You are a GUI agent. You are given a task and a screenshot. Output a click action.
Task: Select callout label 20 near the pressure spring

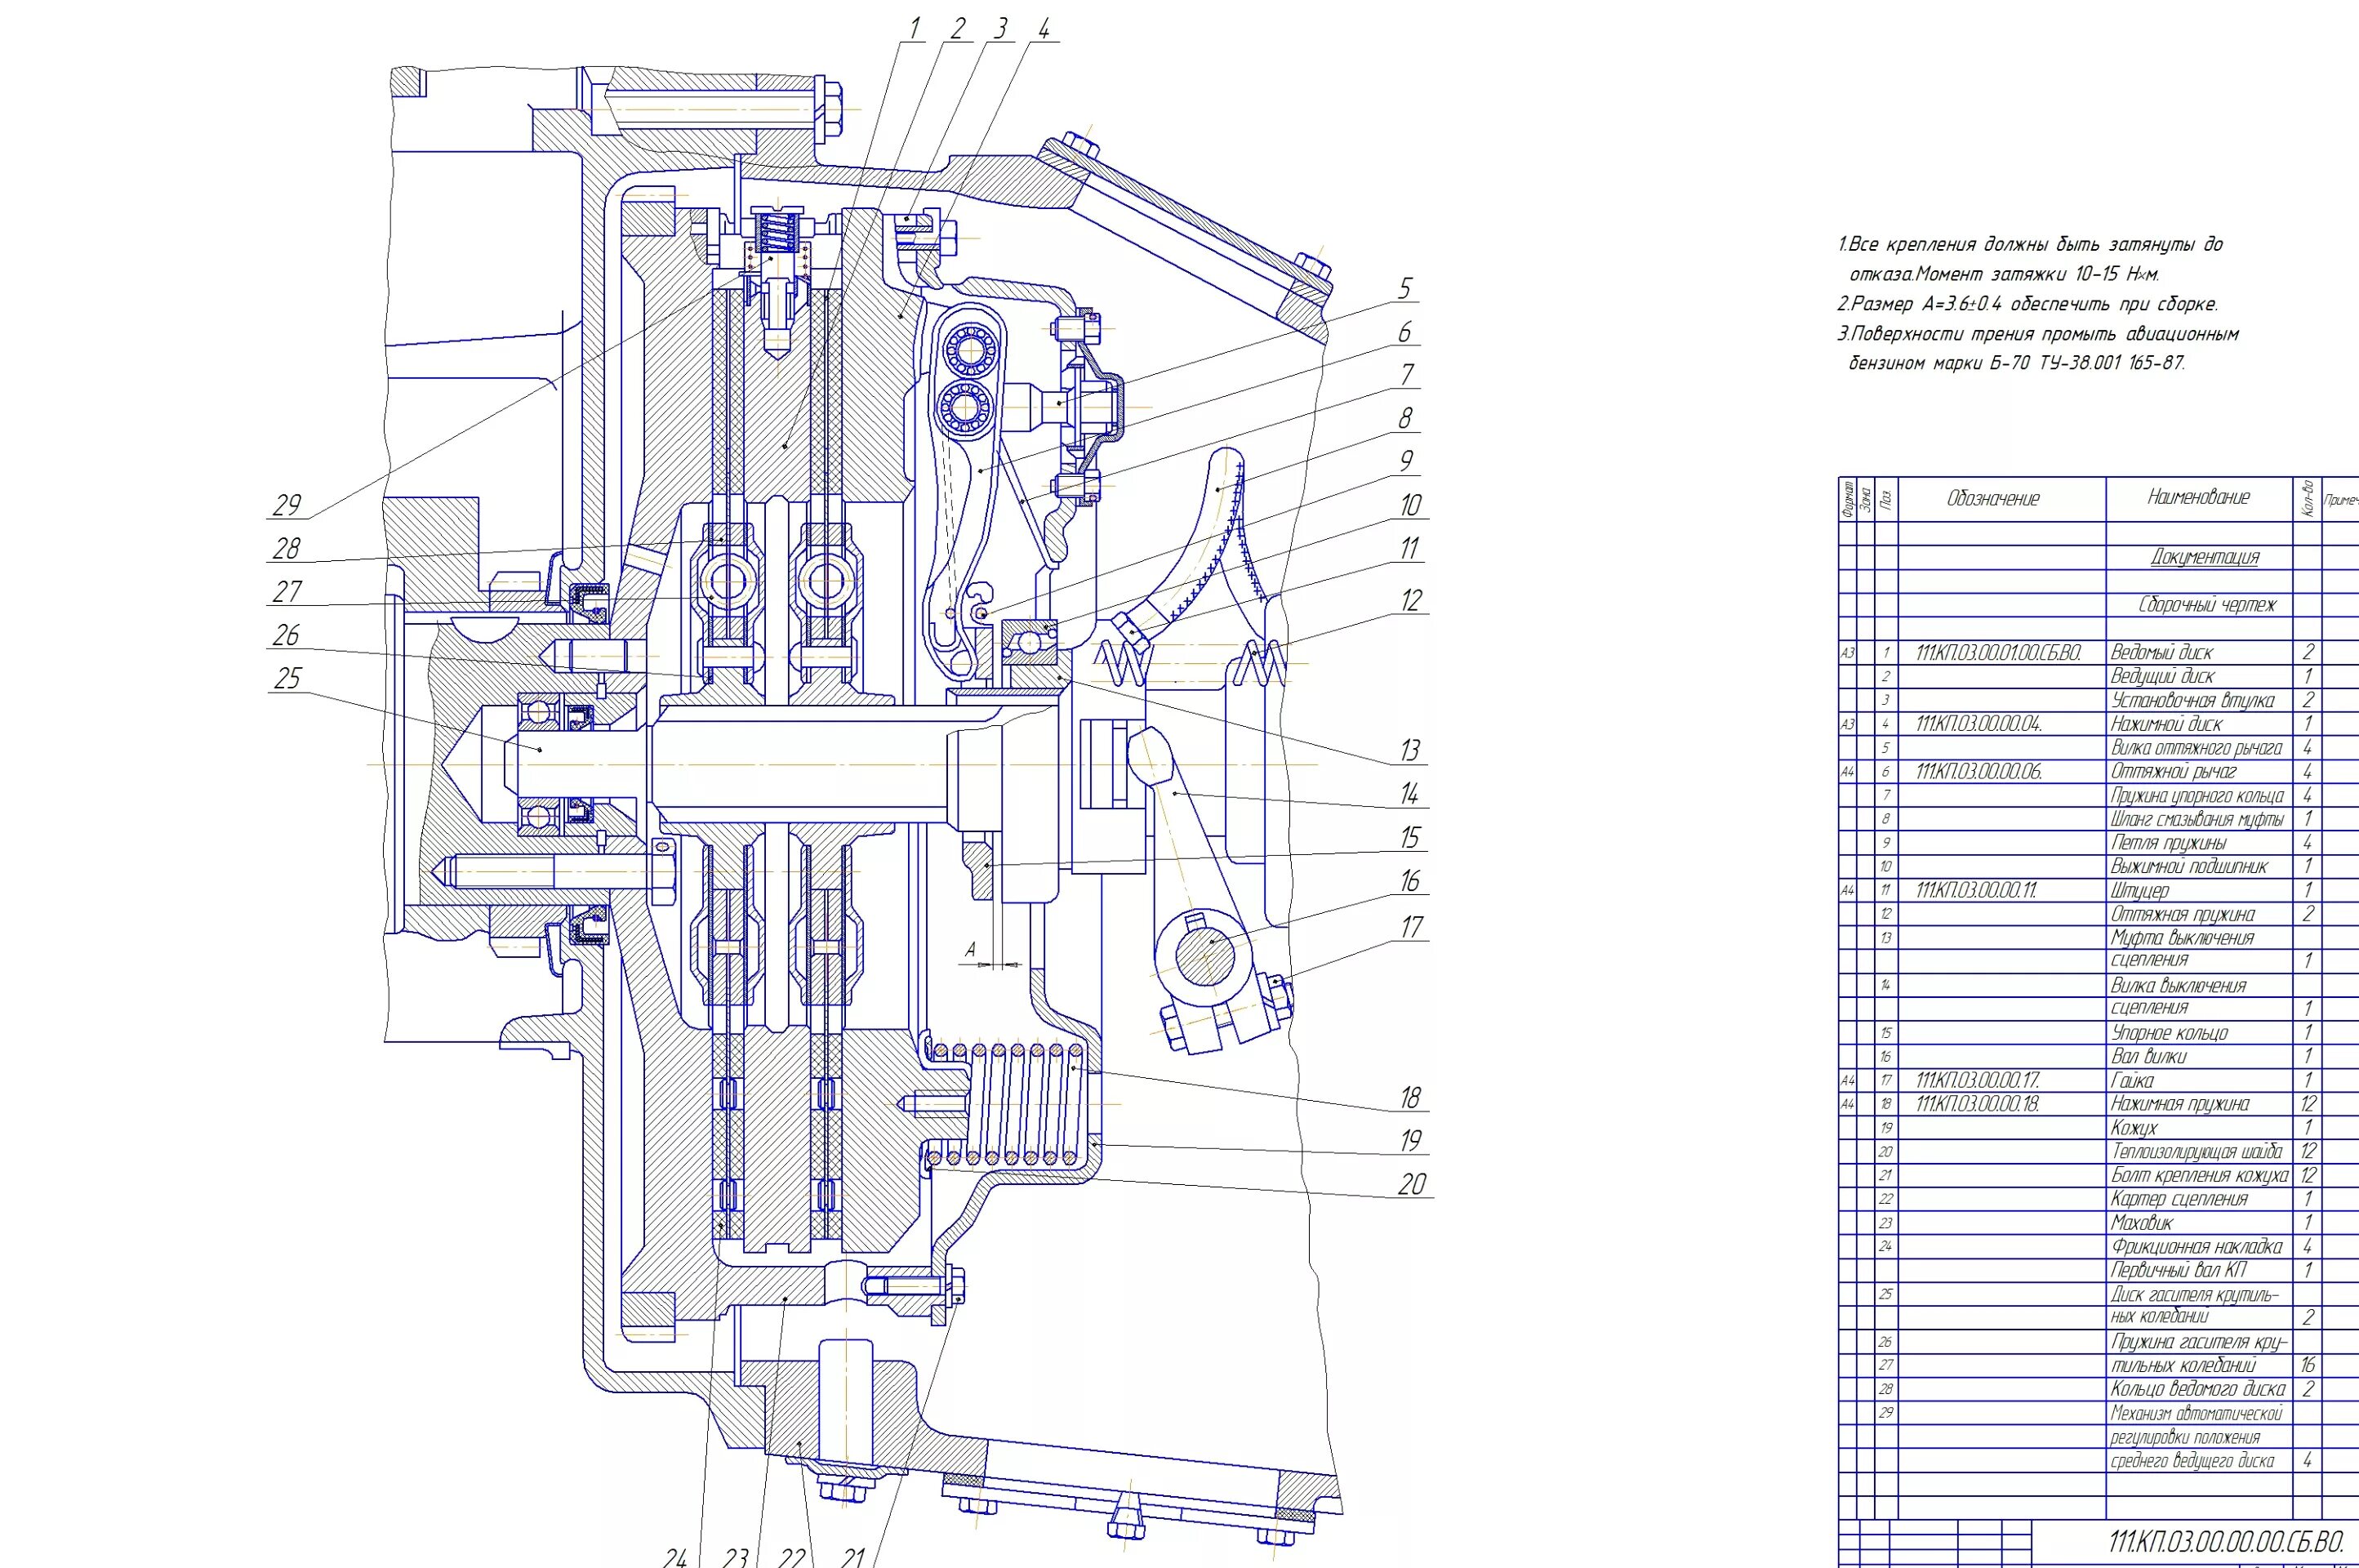pos(1412,1184)
